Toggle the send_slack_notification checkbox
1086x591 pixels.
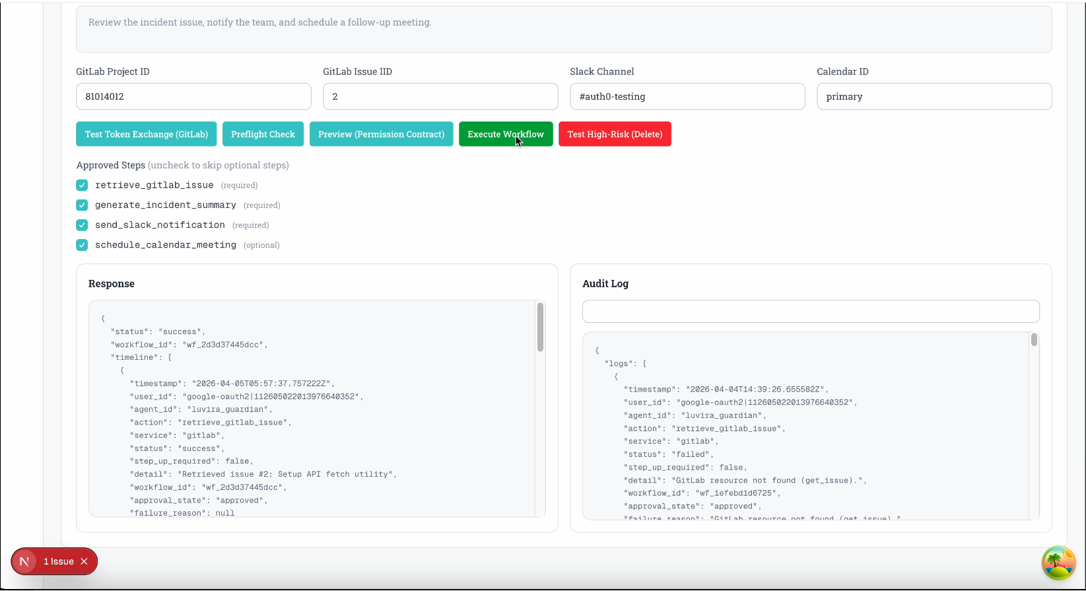click(x=82, y=225)
